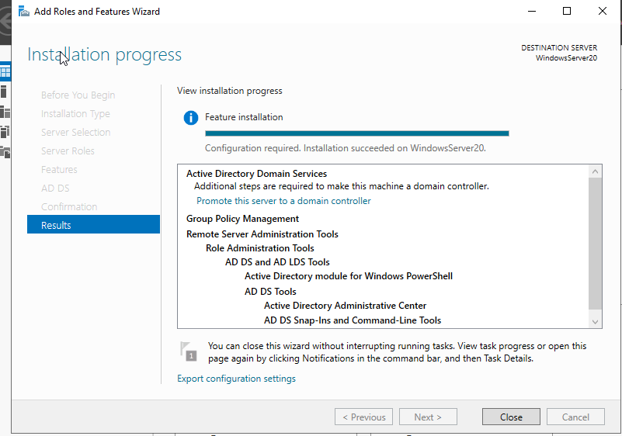The image size is (622, 436).
Task: Click the wizard icon in the title bar
Action: click(24, 12)
